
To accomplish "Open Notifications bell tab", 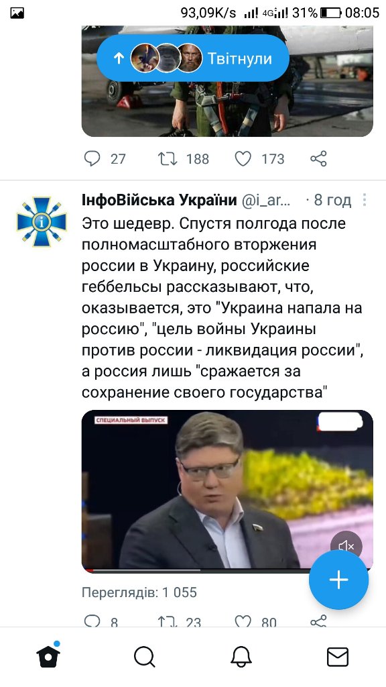I will (241, 657).
